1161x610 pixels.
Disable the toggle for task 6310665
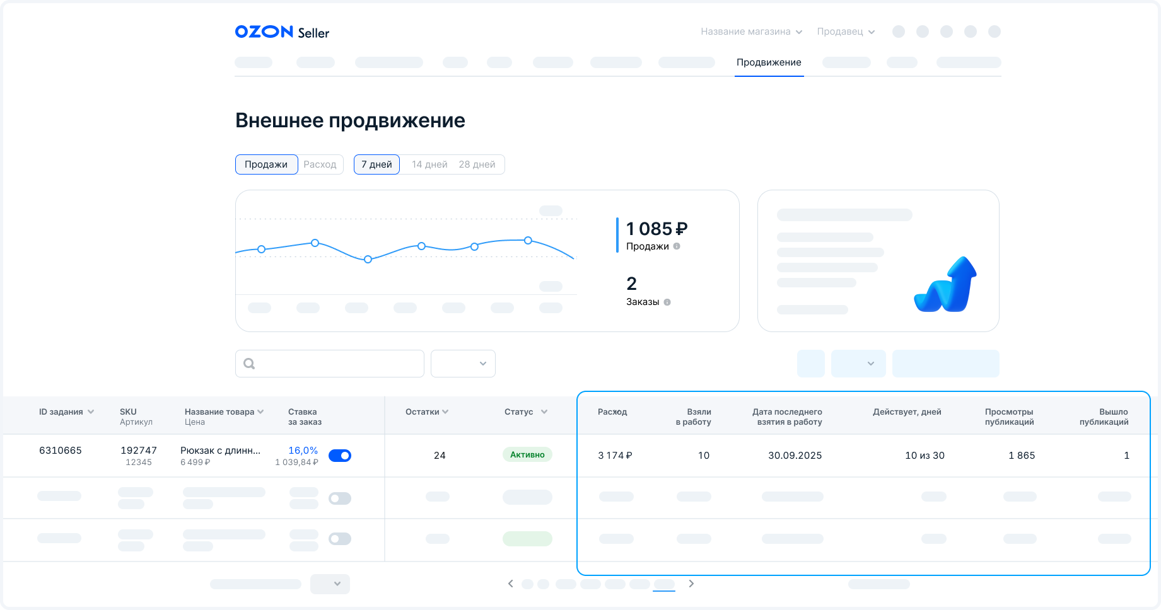click(340, 456)
